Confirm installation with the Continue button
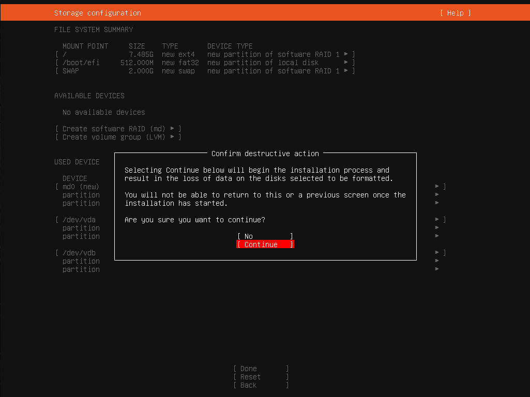 (265, 245)
